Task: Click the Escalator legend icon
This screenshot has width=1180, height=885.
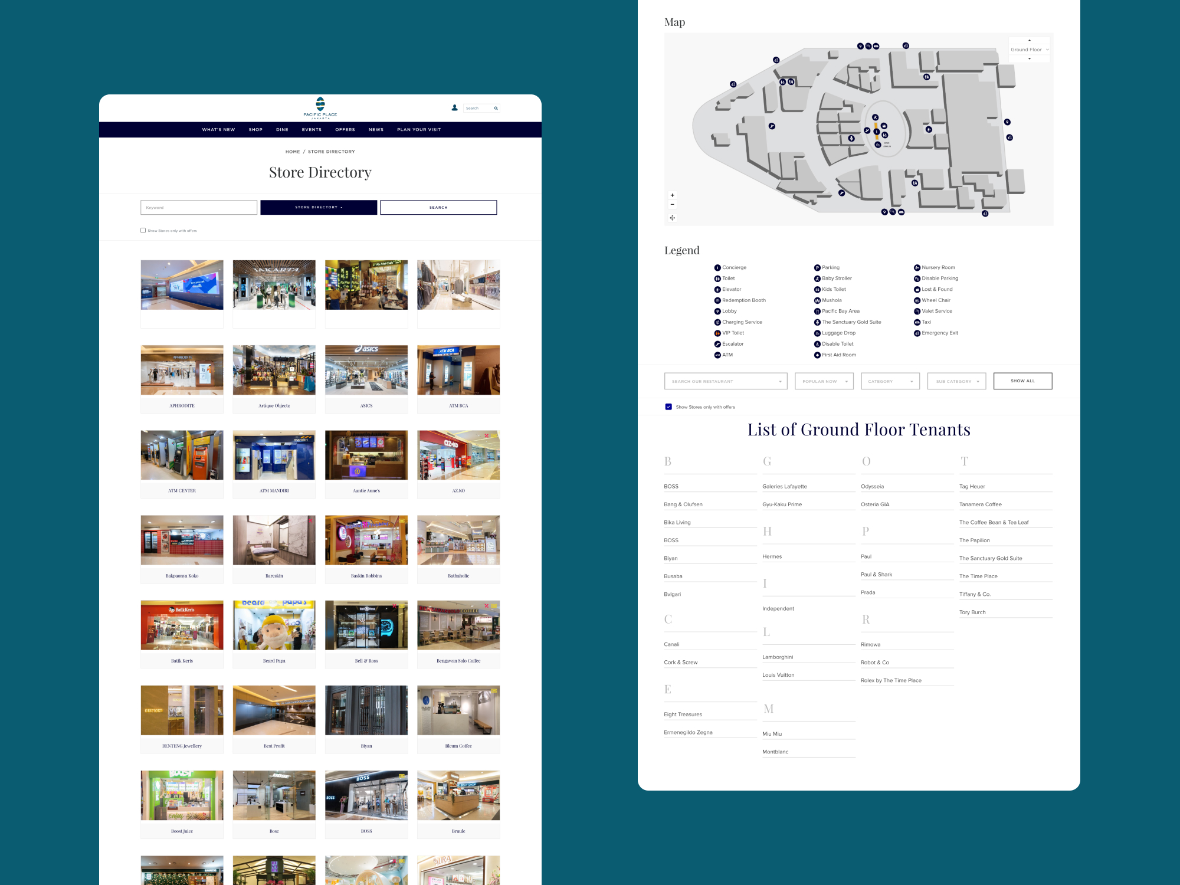Action: [717, 344]
